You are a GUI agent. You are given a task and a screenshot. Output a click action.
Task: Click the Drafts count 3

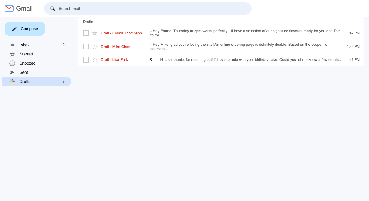point(64,82)
